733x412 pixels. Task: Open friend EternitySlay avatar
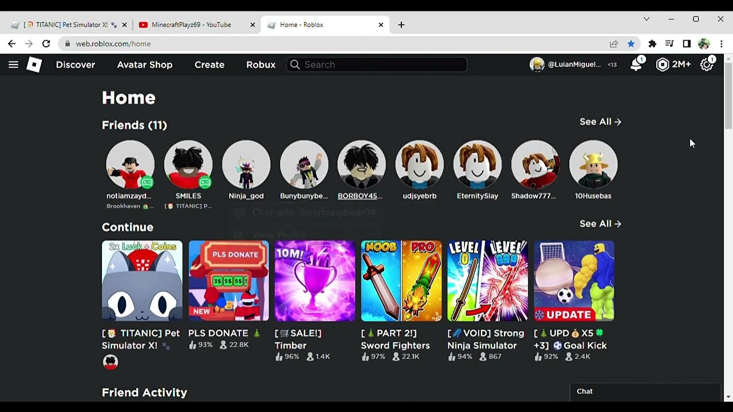[478, 165]
